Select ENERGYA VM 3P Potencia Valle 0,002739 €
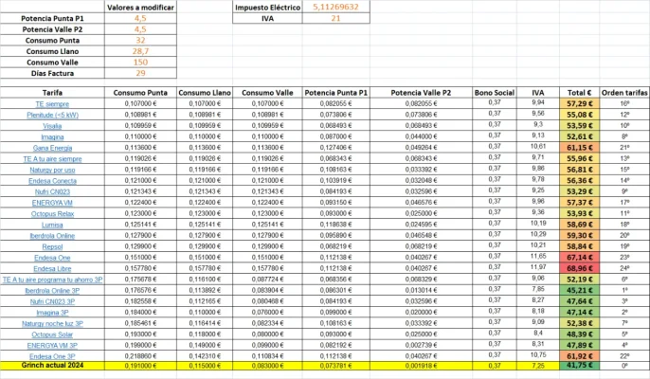Image resolution: width=650 pixels, height=379 pixels. 421,345
